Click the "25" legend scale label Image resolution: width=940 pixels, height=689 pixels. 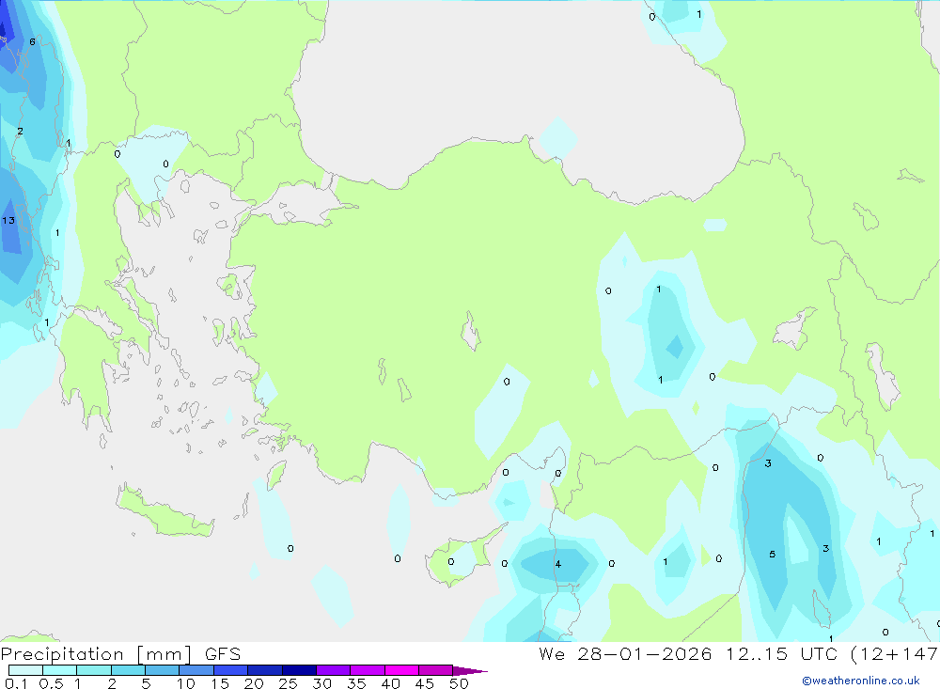tap(289, 683)
